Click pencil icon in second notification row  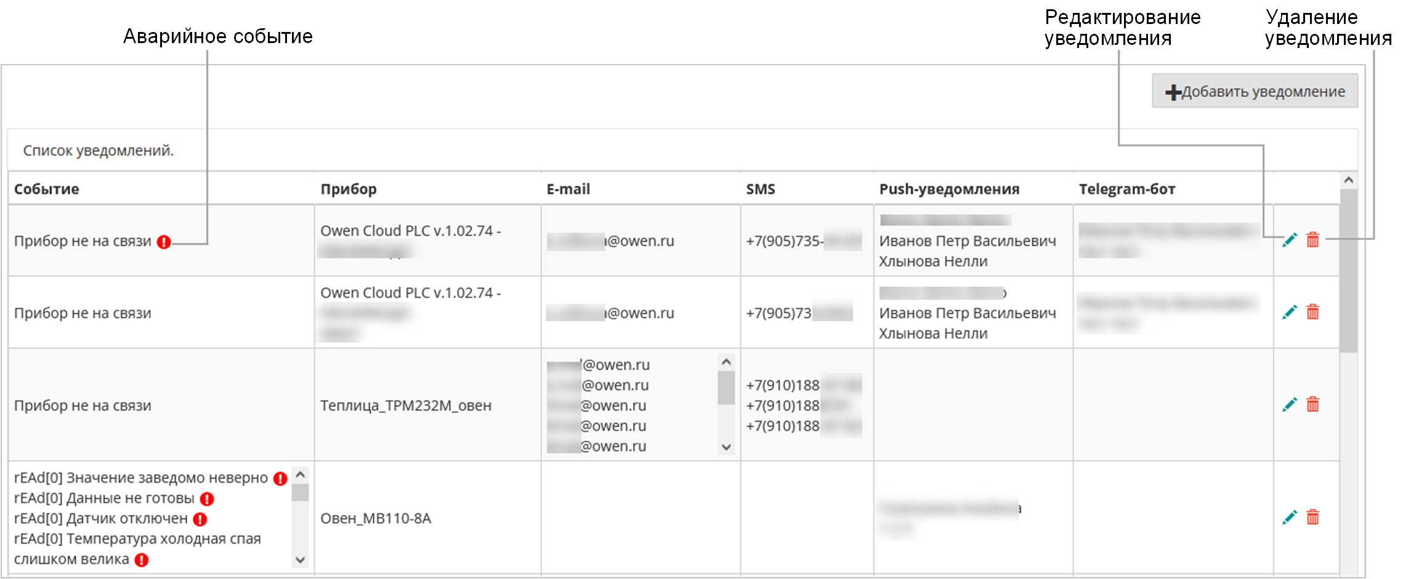[x=1289, y=313]
